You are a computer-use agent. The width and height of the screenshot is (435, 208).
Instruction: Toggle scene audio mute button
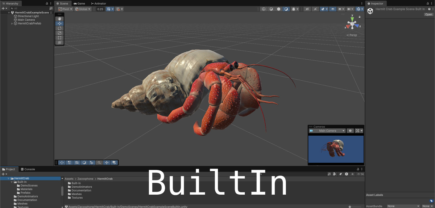click(315, 9)
